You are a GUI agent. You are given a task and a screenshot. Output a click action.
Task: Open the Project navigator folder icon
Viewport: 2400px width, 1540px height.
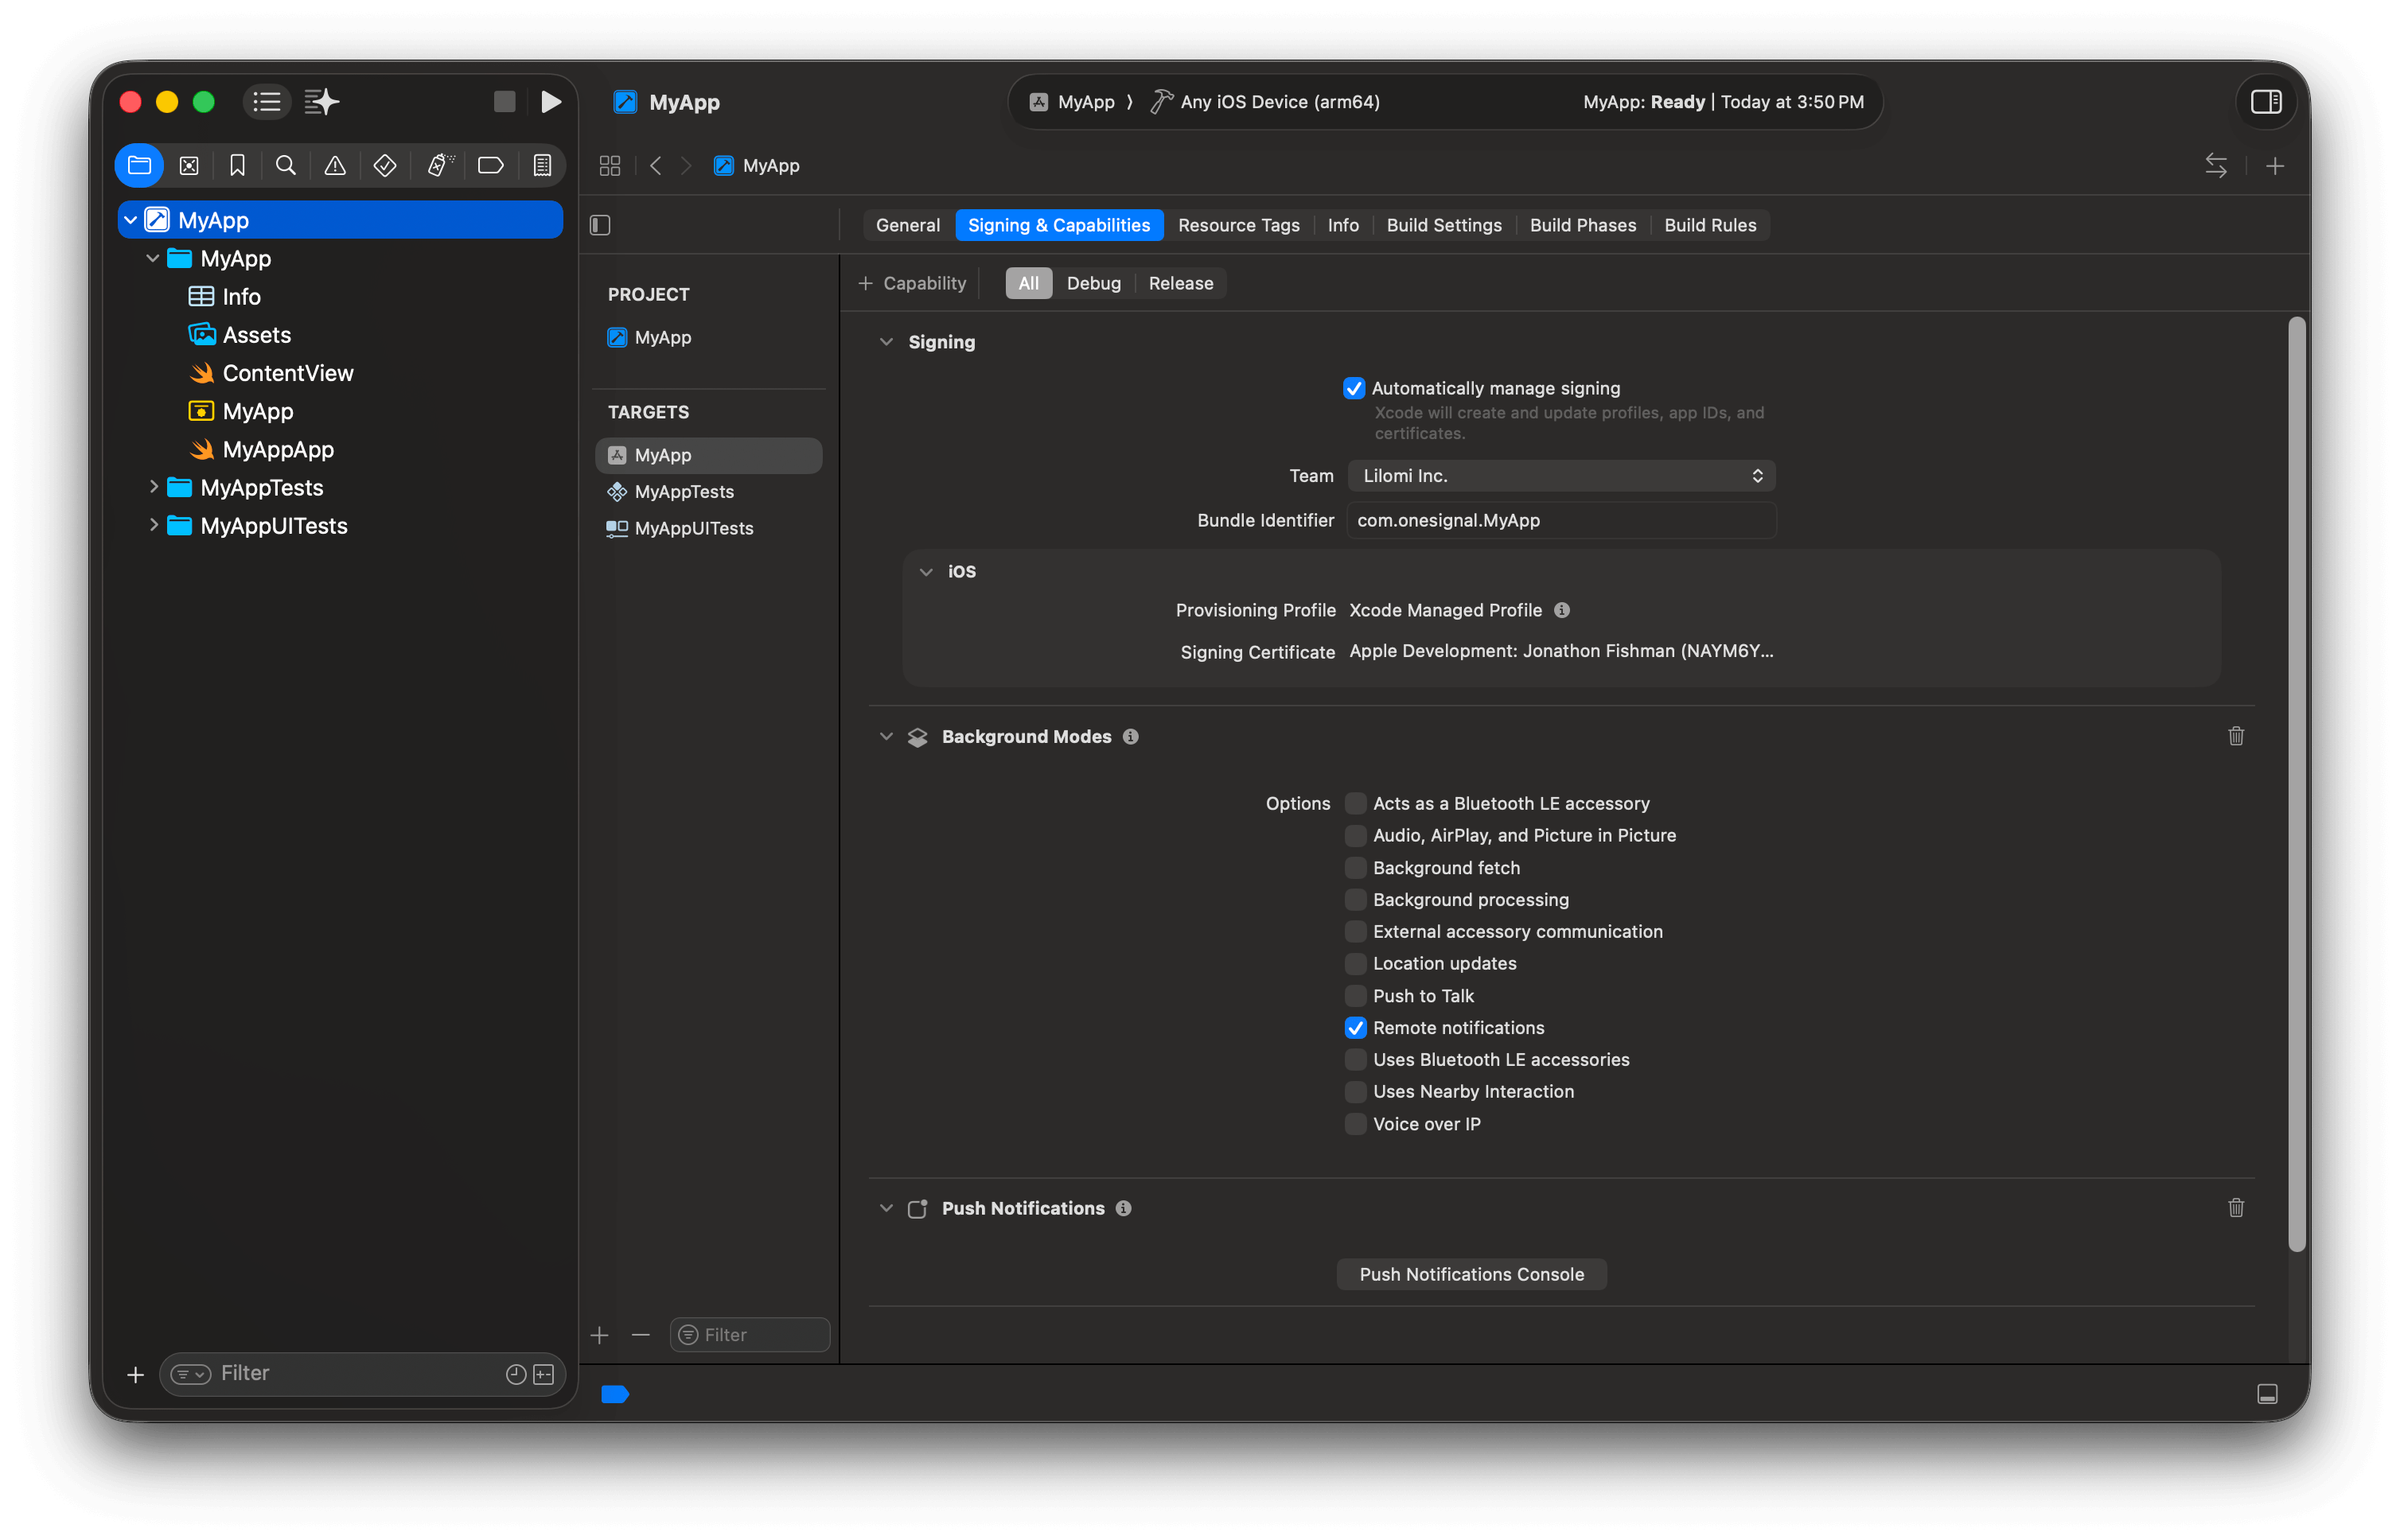coord(139,165)
